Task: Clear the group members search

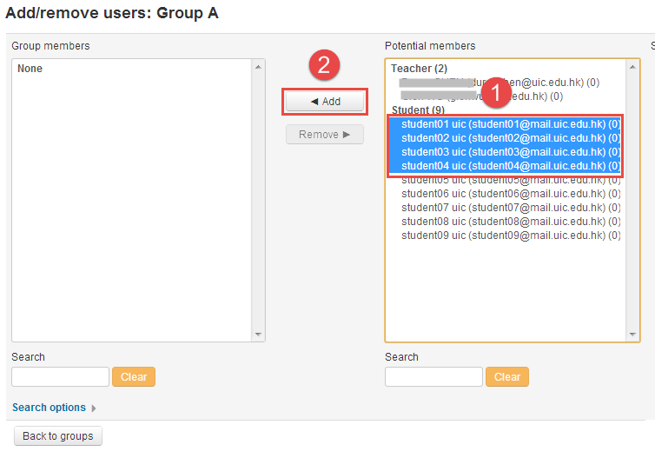Action: (134, 377)
